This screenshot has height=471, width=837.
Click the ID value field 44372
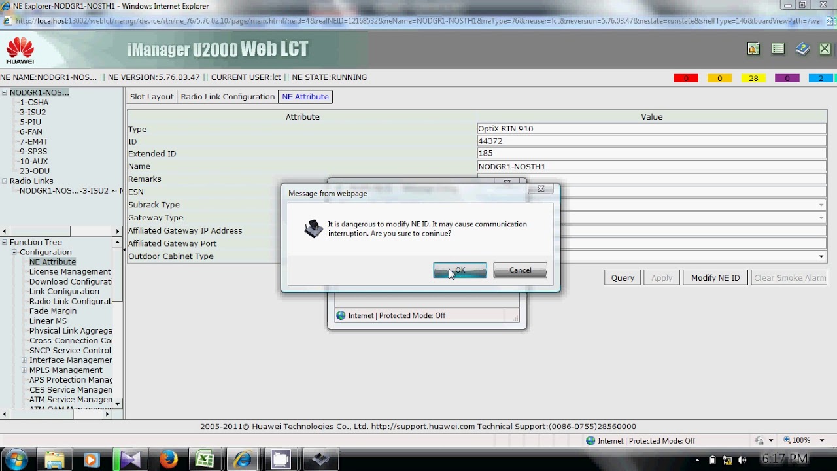pos(652,141)
